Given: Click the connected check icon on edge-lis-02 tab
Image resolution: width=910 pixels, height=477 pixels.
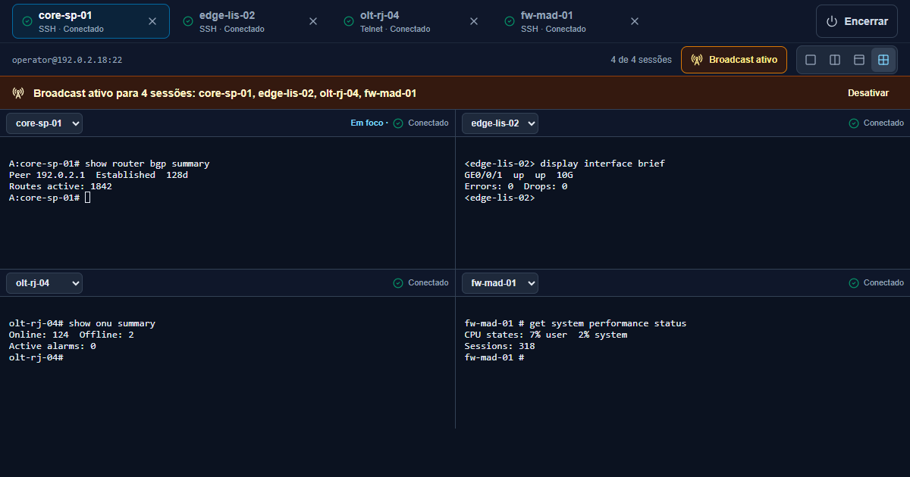Looking at the screenshot, I should coord(188,21).
